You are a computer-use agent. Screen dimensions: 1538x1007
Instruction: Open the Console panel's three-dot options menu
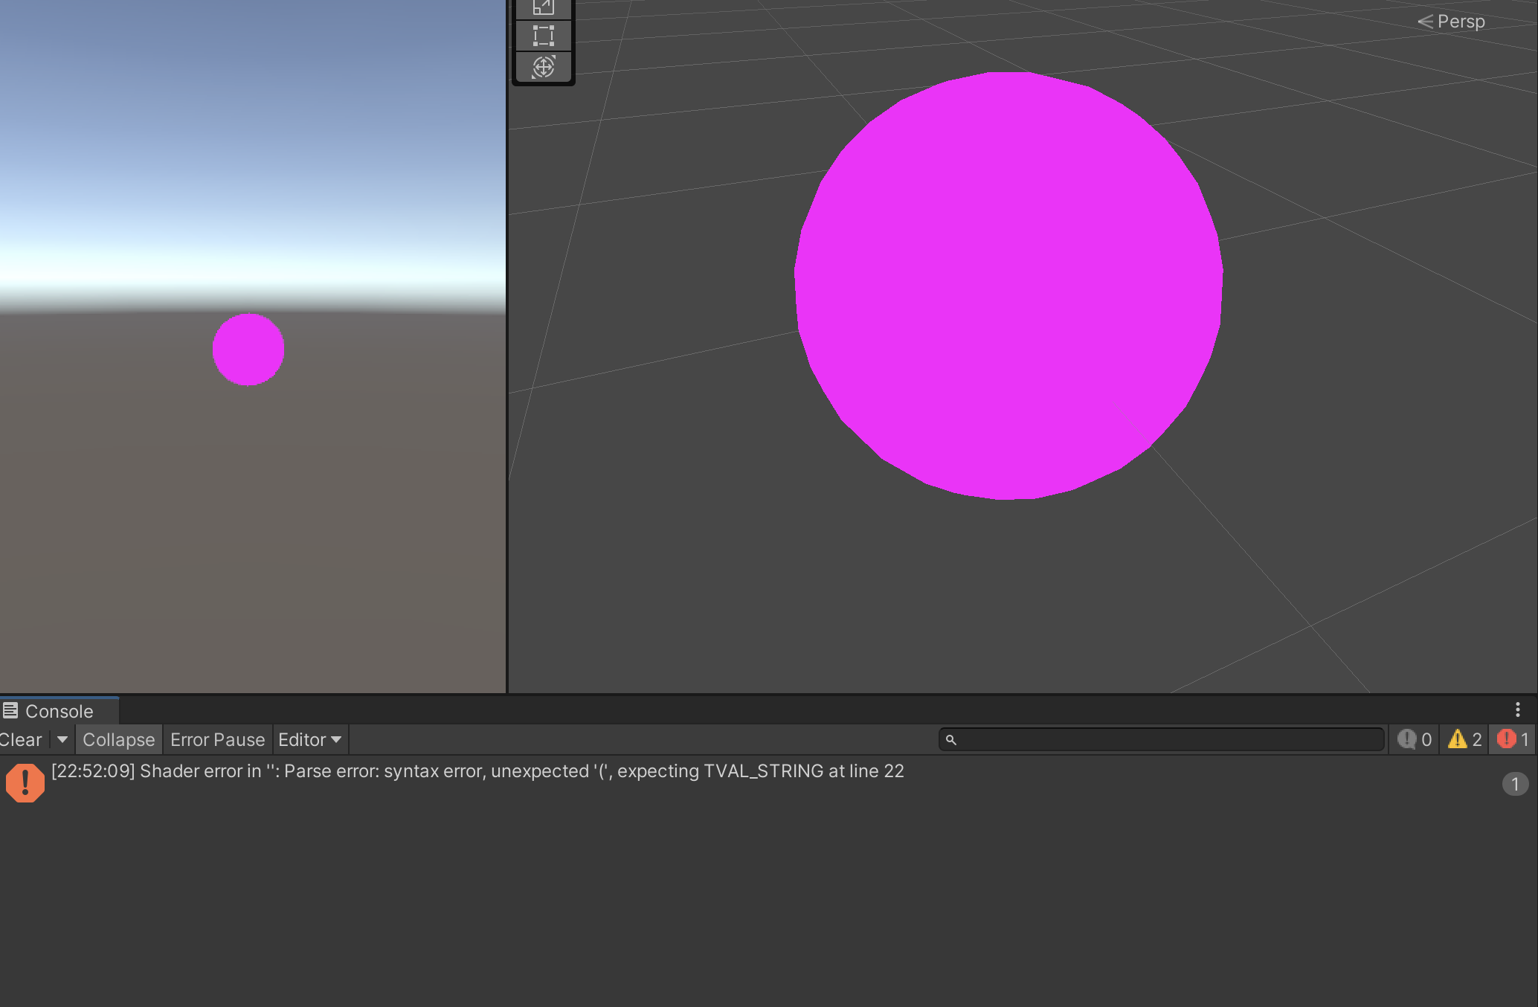click(x=1518, y=710)
